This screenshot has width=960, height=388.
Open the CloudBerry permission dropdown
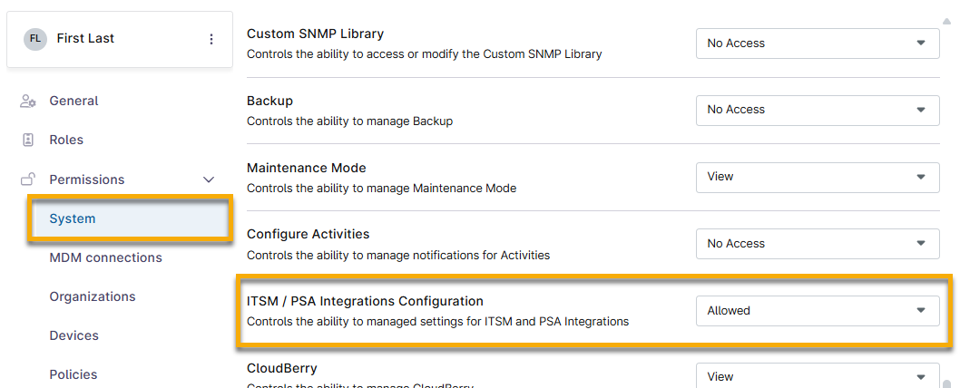click(x=818, y=375)
